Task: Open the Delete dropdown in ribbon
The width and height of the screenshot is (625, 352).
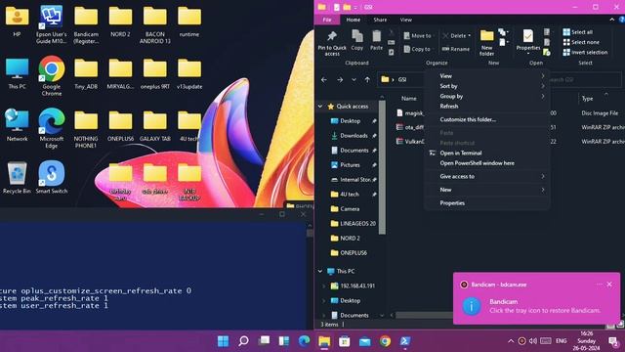Action: tap(457, 35)
